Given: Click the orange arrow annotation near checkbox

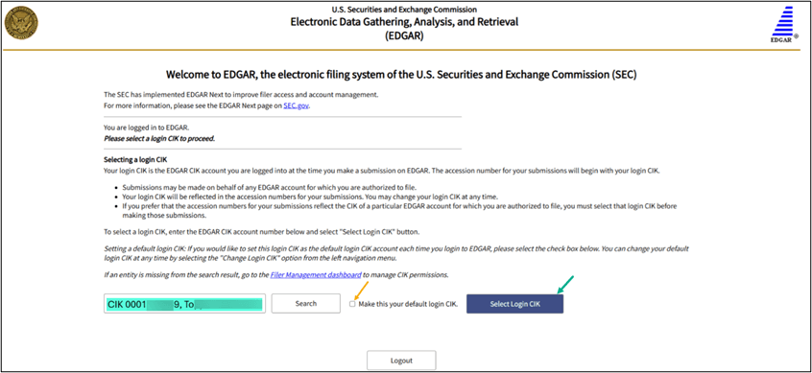Looking at the screenshot, I should [362, 291].
